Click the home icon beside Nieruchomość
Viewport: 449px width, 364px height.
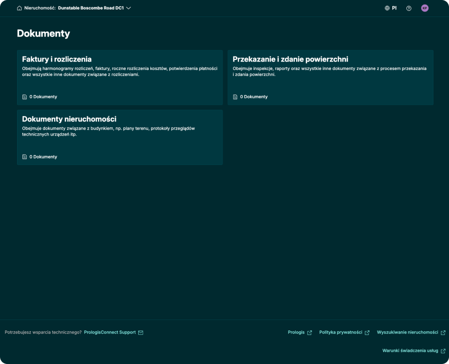19,8
